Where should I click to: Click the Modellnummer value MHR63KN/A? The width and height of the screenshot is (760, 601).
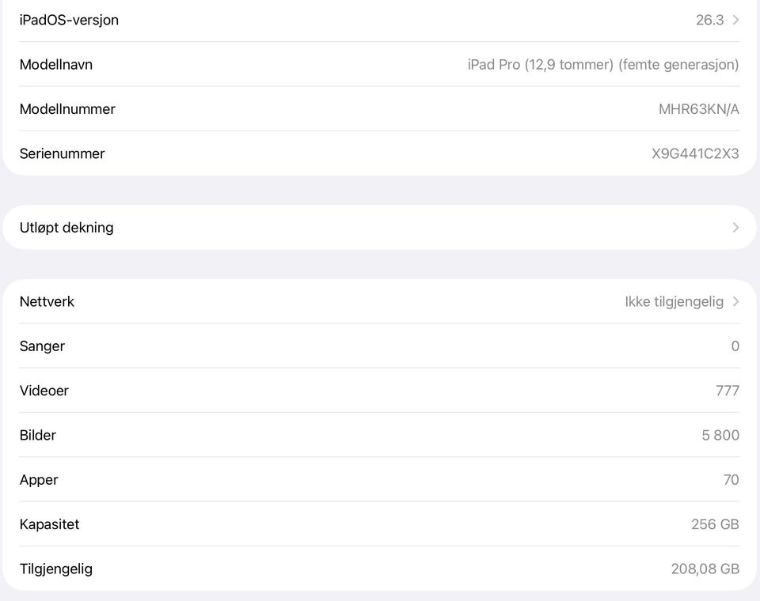(698, 109)
